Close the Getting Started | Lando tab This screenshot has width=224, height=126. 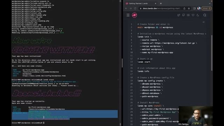(155, 3)
